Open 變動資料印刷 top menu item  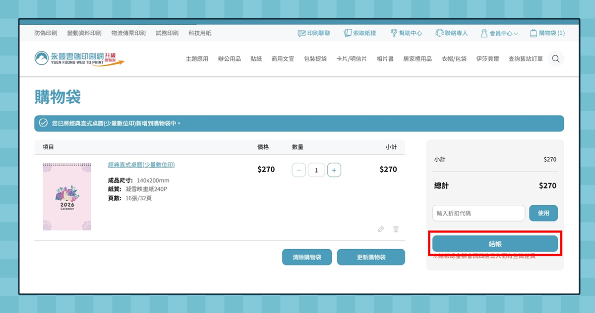click(x=84, y=33)
